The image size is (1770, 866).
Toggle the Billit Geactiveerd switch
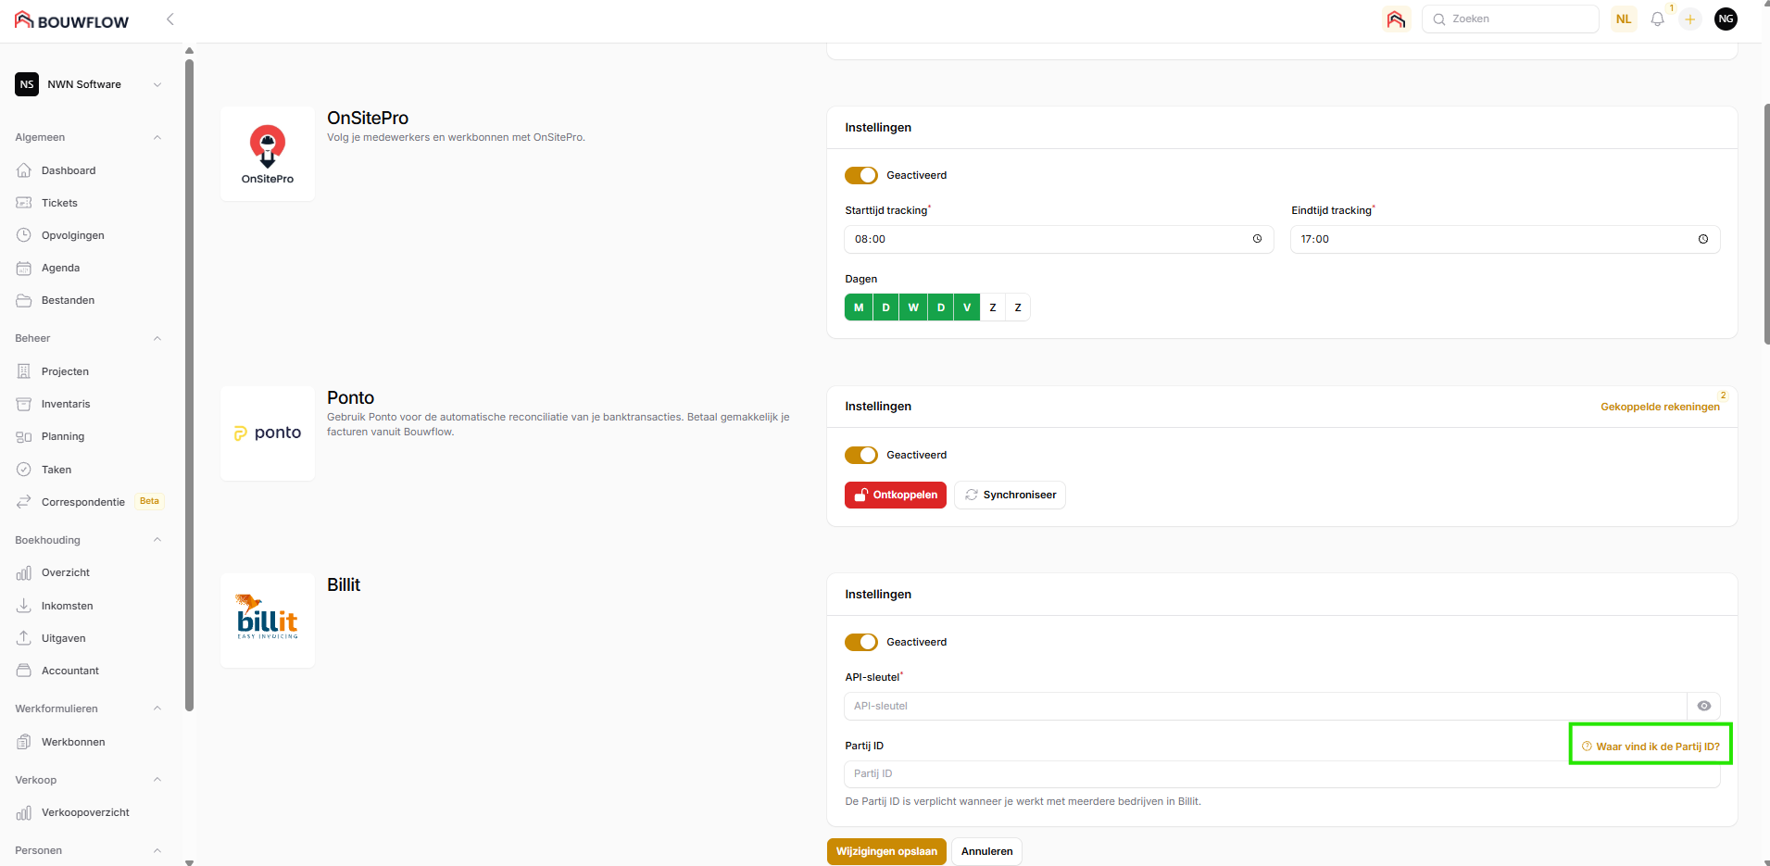[x=860, y=642]
